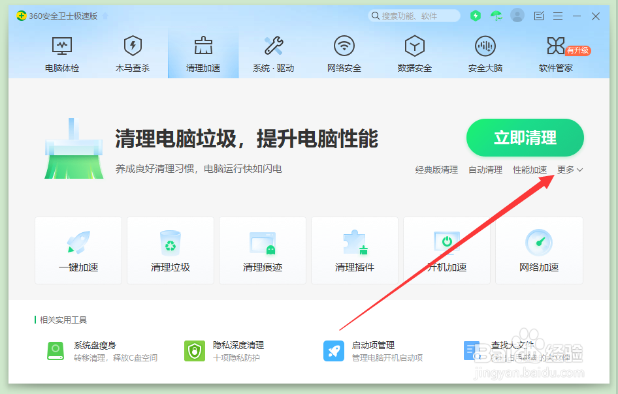Open the 数据安全 tab
This screenshot has width=618, height=394.
tap(415, 55)
